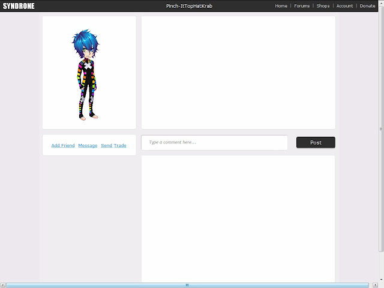Open the Home page

(x=281, y=6)
